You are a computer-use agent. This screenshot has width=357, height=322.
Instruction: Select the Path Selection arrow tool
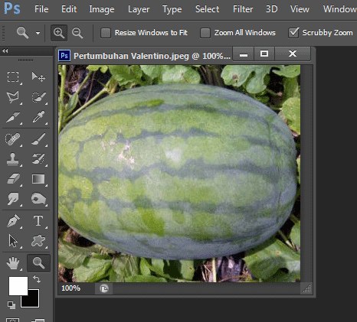[13, 241]
